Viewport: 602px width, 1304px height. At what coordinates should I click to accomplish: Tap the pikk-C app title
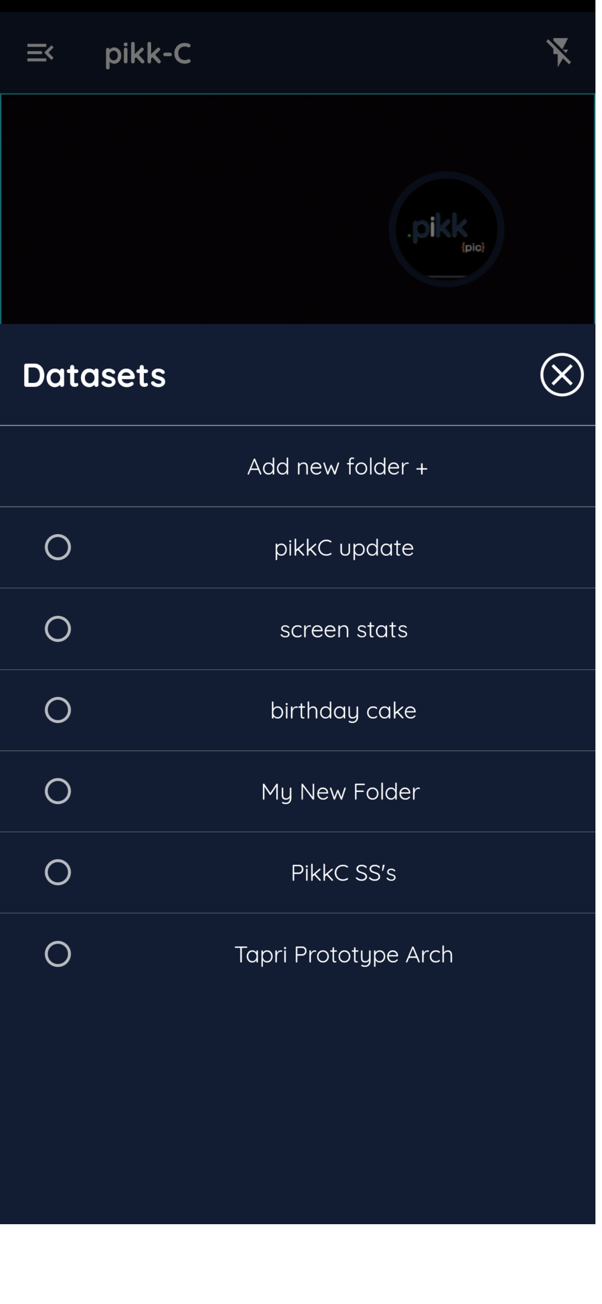(x=150, y=54)
